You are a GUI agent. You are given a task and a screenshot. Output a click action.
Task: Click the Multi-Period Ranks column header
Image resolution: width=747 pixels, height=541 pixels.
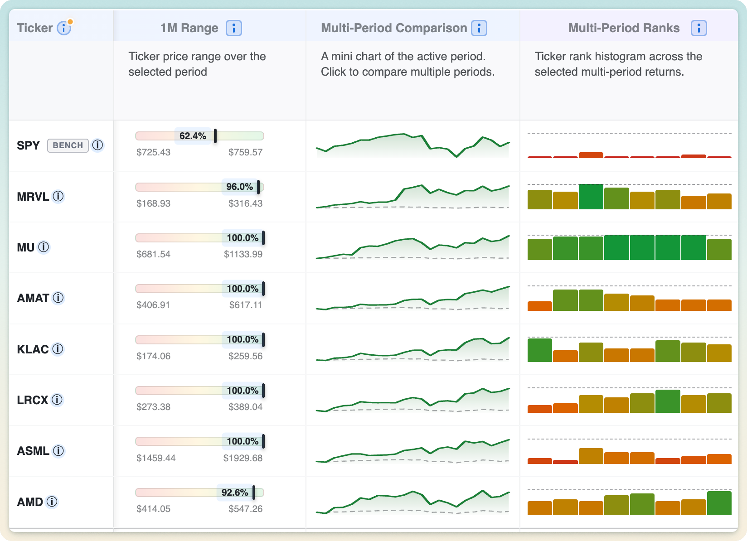click(x=624, y=28)
